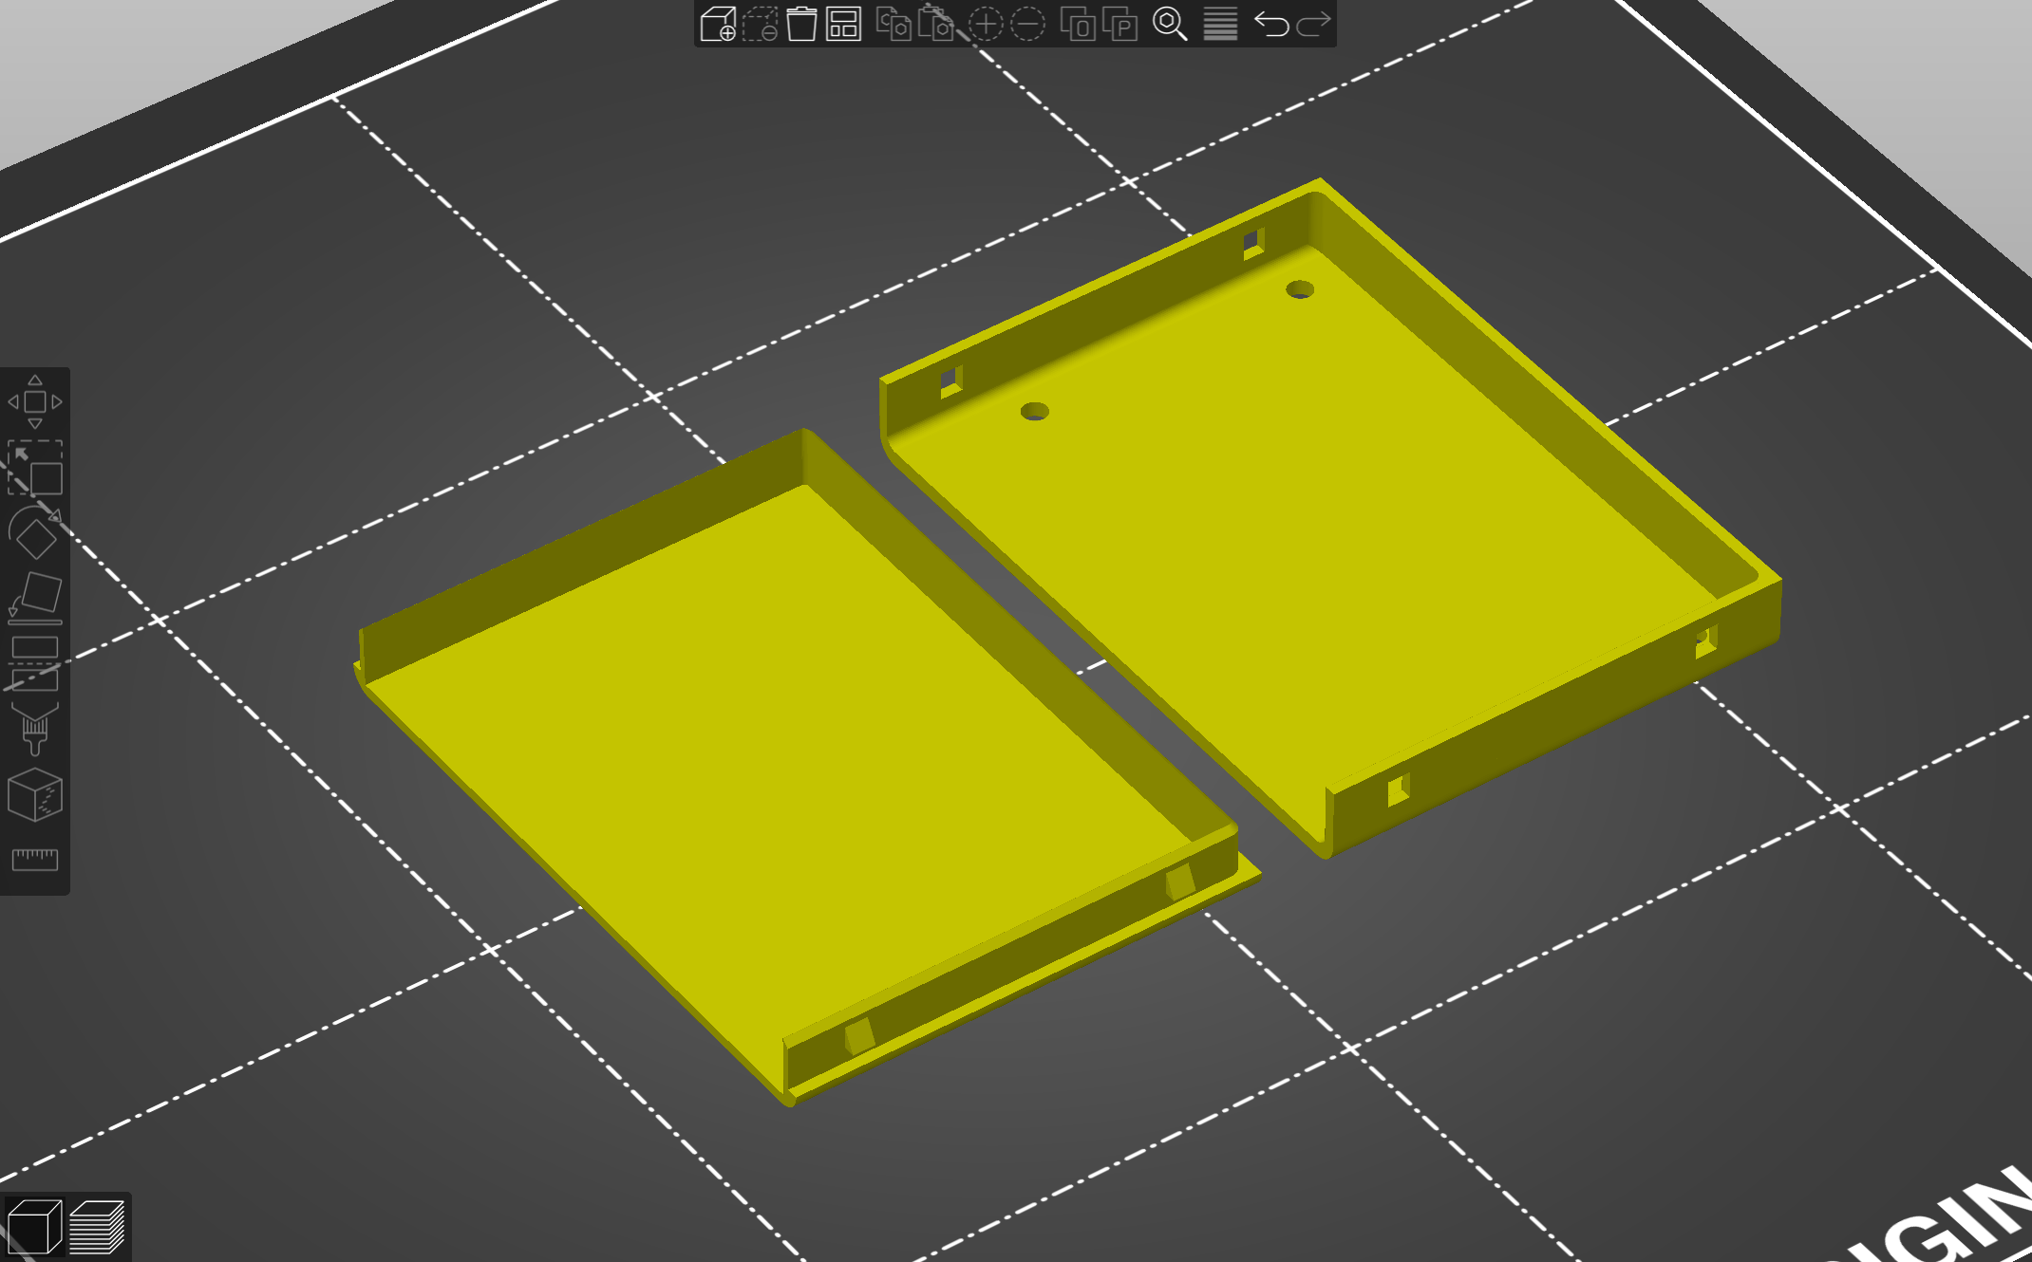Click the Remove instance minus-circle icon
The width and height of the screenshot is (2032, 1262).
pyautogui.click(x=1027, y=24)
